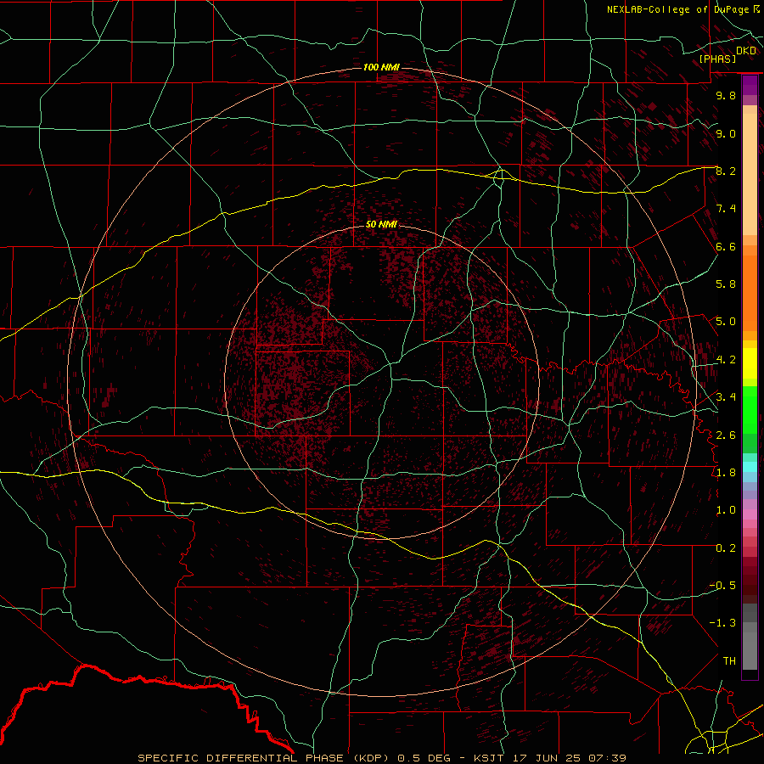Click the 100 NMI range ring label
Image resolution: width=764 pixels, height=764 pixels.
pyautogui.click(x=381, y=67)
